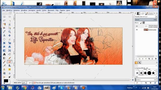Open brushes dock tab configuration menu
This screenshot has width=161, height=90.
[157, 62]
